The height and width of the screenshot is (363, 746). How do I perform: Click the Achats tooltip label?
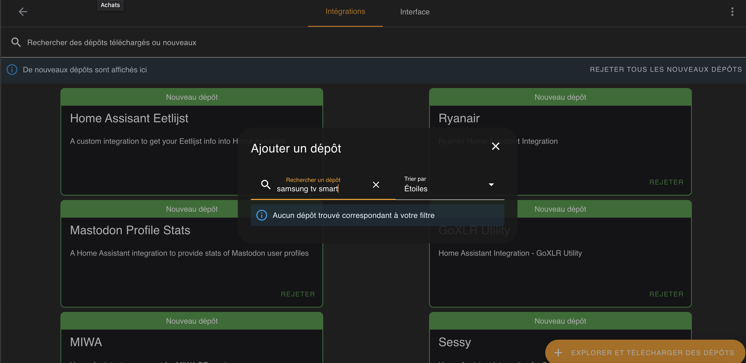coord(110,5)
